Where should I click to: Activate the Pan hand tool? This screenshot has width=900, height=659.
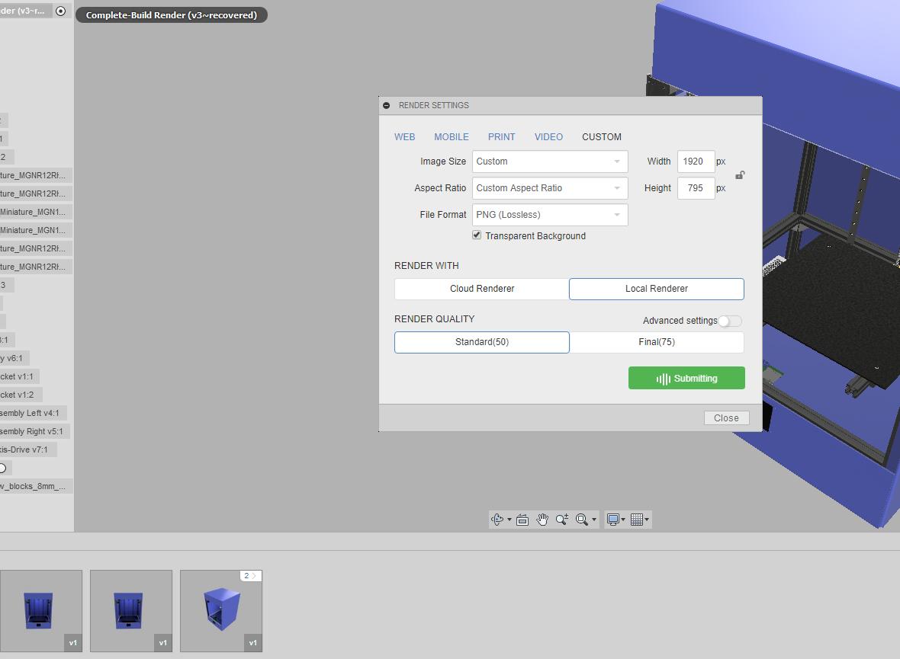click(542, 520)
